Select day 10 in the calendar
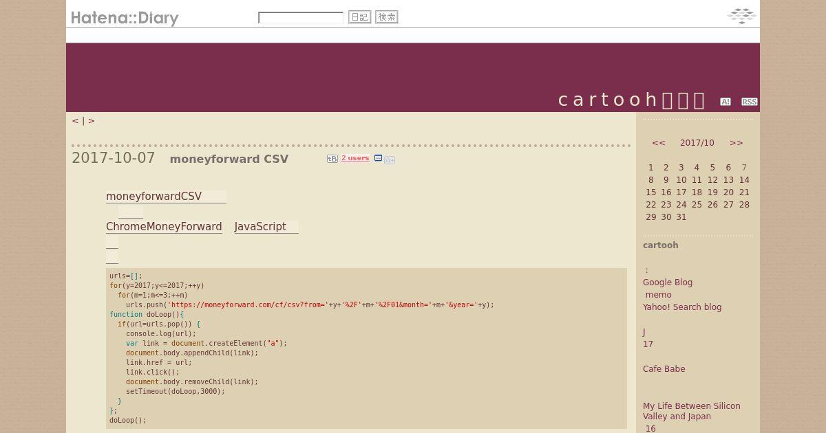826x433 pixels. pos(681,180)
